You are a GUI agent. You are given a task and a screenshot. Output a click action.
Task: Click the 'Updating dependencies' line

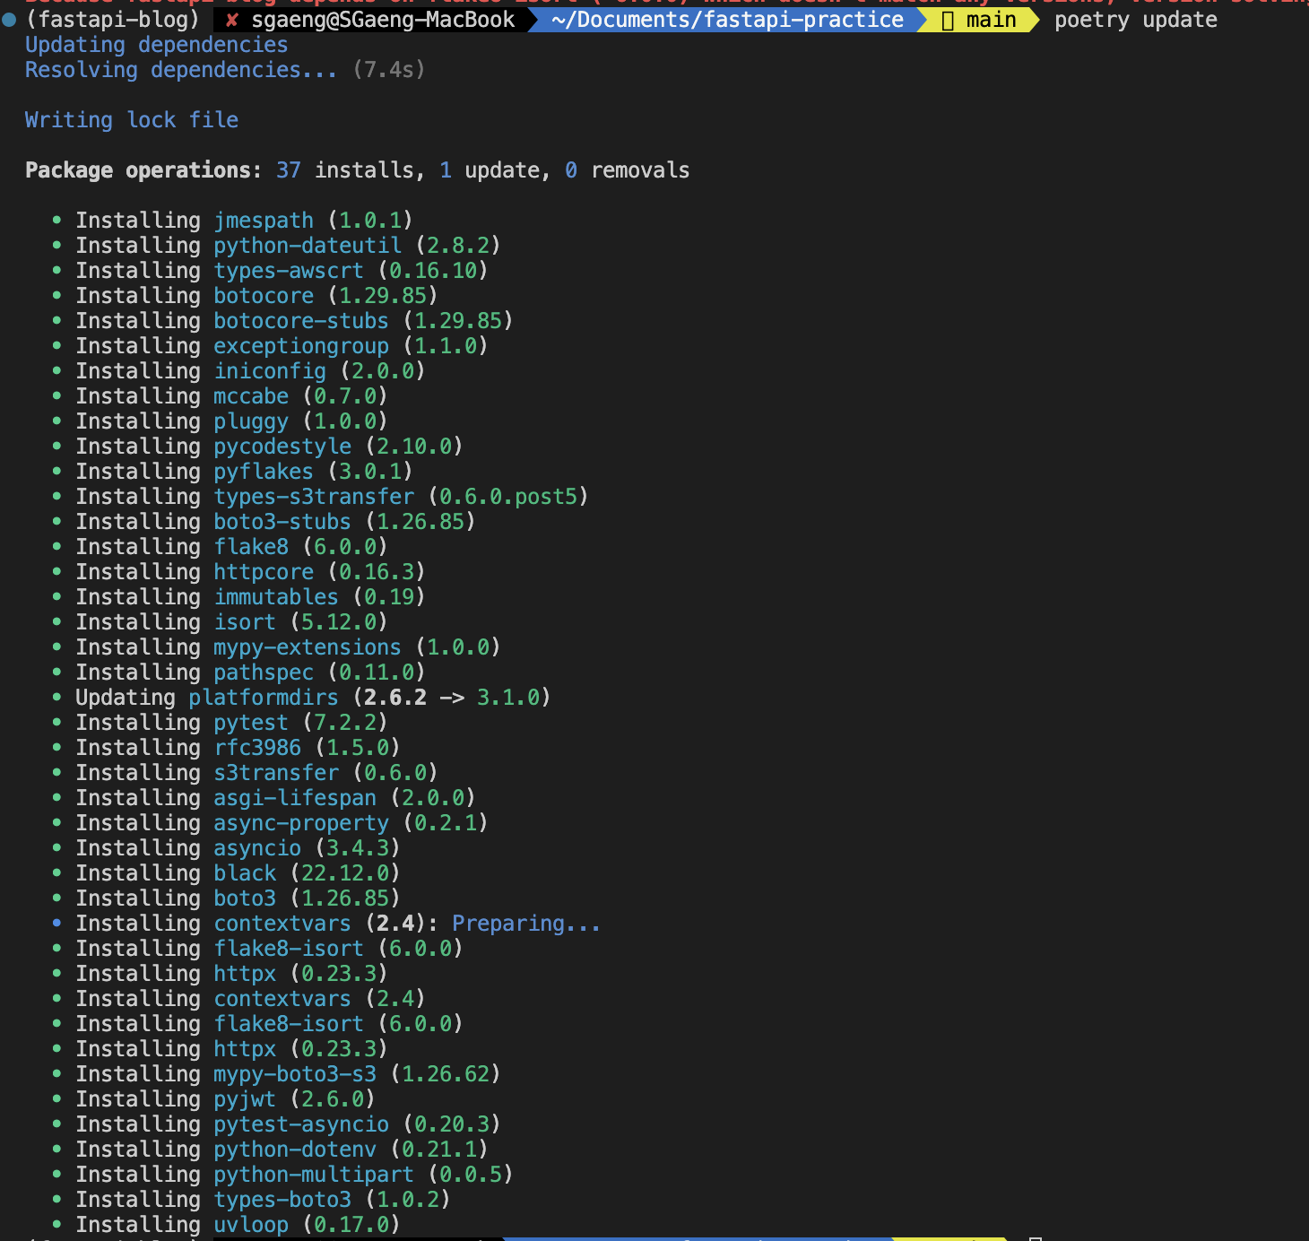tap(157, 45)
